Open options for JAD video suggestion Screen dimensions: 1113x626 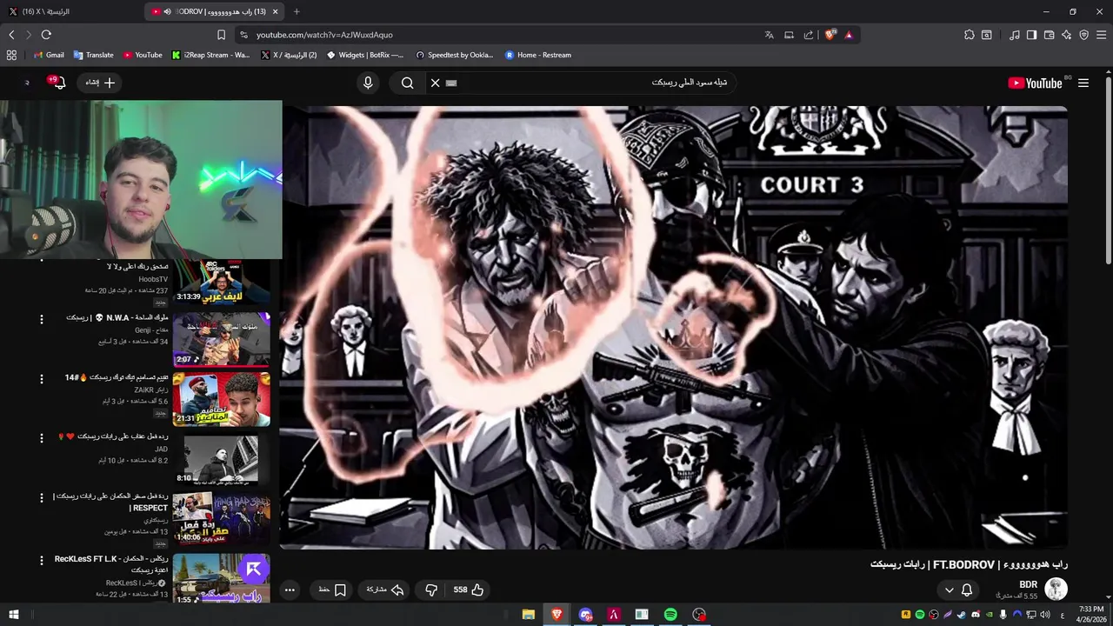click(41, 437)
